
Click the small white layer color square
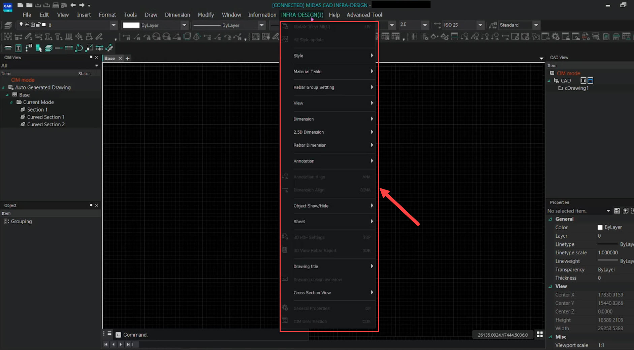(44, 25)
